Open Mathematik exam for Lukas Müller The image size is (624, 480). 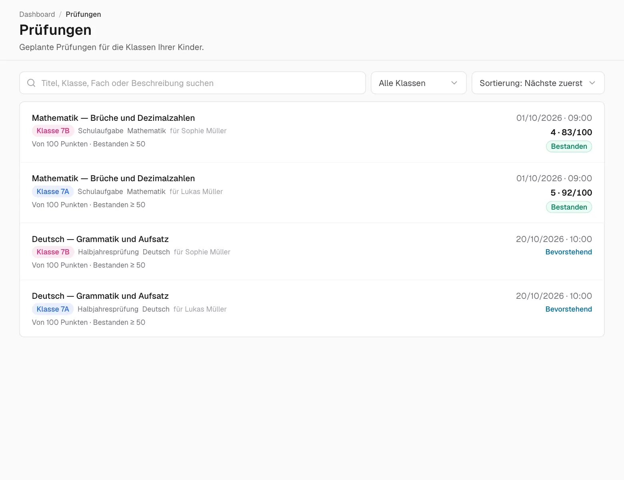pyautogui.click(x=312, y=193)
